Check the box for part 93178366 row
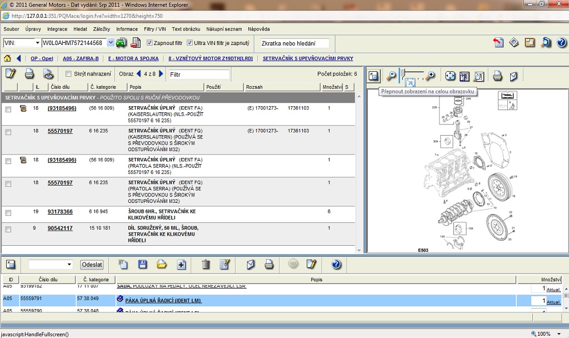The width and height of the screenshot is (569, 338). [8, 213]
